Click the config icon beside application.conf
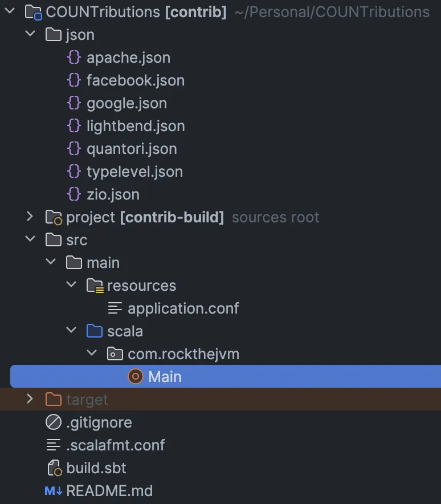The image size is (441, 504). pyautogui.click(x=115, y=308)
